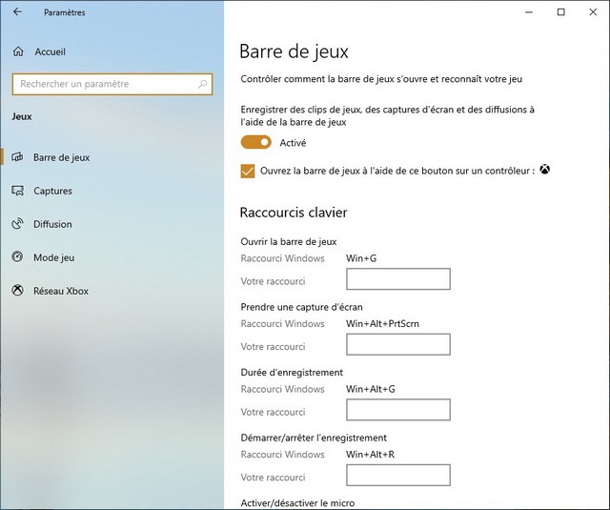Click the search magnifier icon
Viewport: 610px width, 510px height.
point(202,84)
